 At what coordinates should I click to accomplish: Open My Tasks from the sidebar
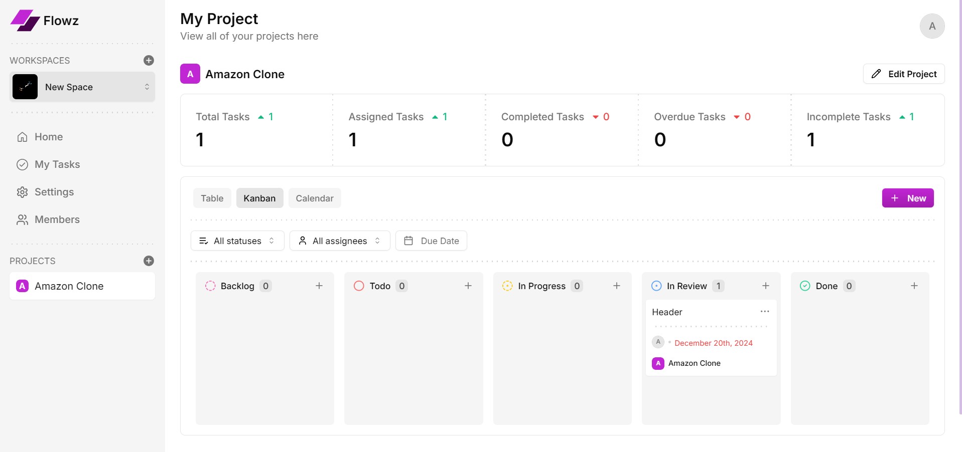click(x=57, y=164)
